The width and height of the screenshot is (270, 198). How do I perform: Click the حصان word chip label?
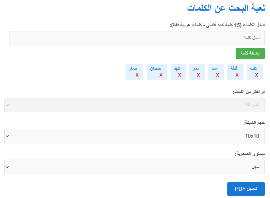156,68
